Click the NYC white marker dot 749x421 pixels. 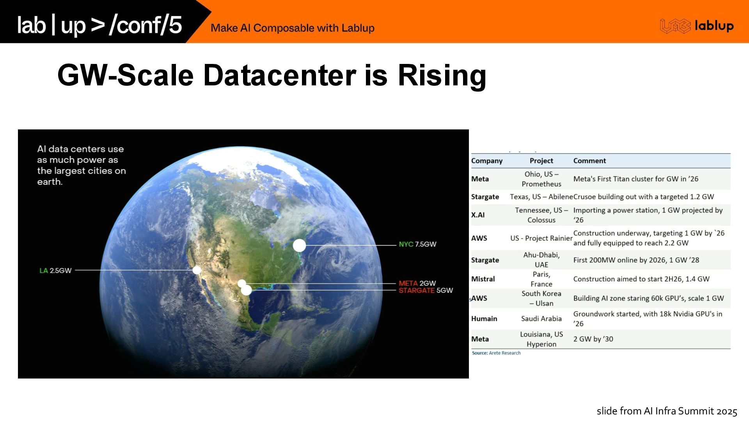[299, 245]
